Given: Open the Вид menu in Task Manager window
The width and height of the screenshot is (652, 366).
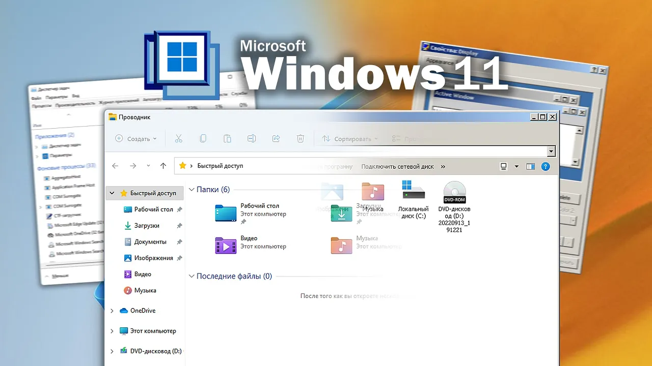Looking at the screenshot, I should [x=75, y=96].
